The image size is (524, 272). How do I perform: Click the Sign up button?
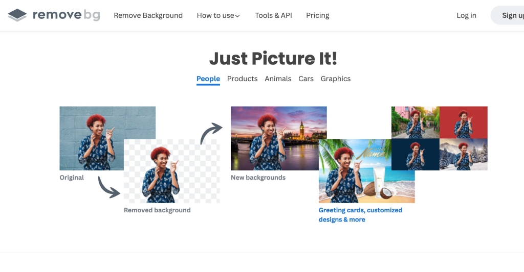click(x=507, y=15)
